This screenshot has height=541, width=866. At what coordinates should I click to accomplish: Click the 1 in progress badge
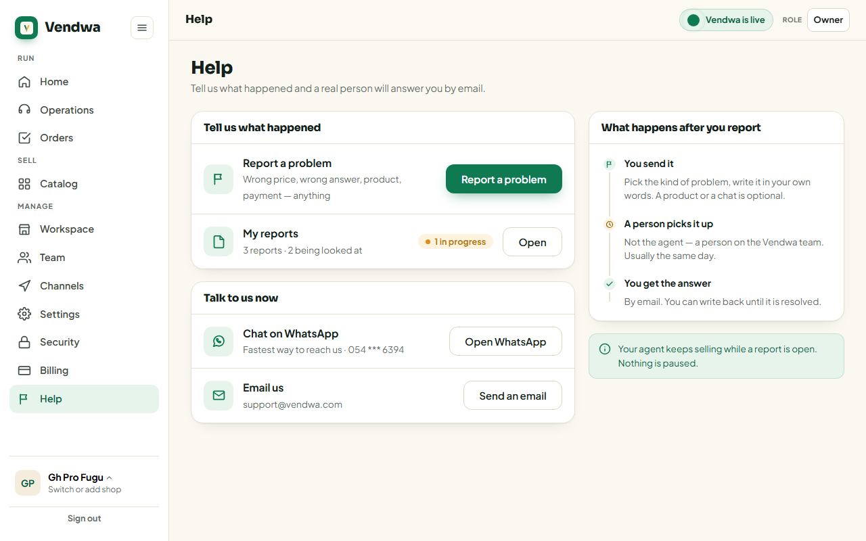(x=455, y=241)
